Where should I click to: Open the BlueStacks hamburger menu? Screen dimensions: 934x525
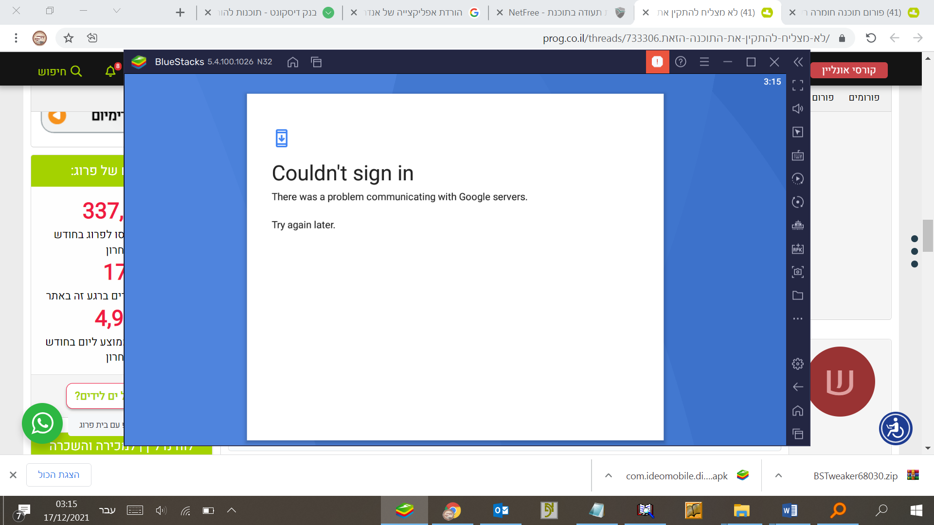click(x=704, y=62)
